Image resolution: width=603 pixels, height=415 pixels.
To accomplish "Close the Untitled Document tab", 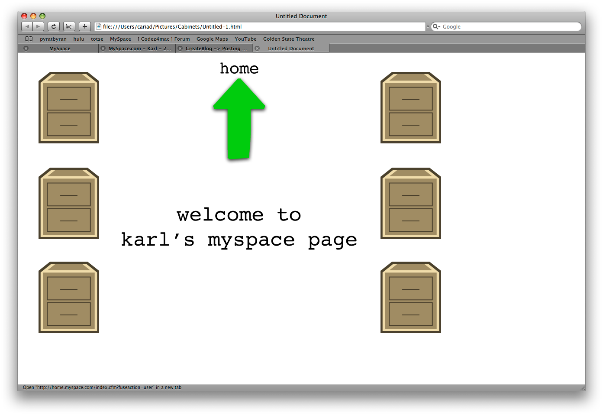I will pyautogui.click(x=257, y=49).
